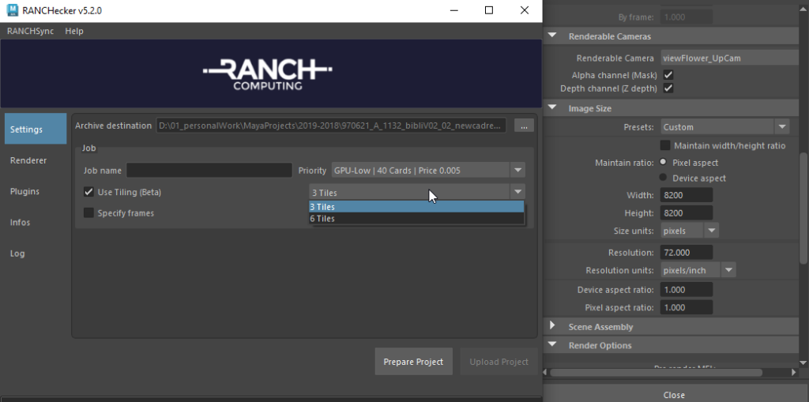Open the Help menu
The image size is (809, 402).
tap(73, 31)
